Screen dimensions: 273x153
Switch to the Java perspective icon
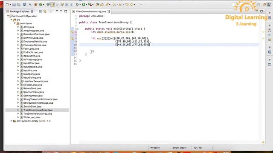pyautogui.click(x=269, y=5)
